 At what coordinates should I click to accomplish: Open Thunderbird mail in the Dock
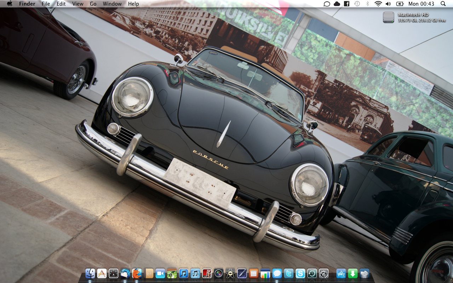pyautogui.click(x=125, y=273)
